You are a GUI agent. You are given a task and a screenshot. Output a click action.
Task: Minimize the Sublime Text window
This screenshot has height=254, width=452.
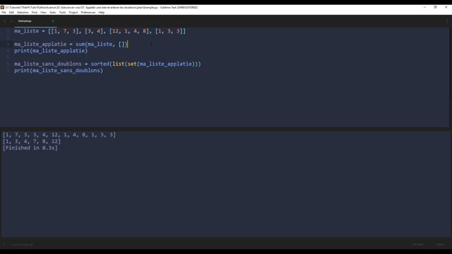pyautogui.click(x=424, y=7)
